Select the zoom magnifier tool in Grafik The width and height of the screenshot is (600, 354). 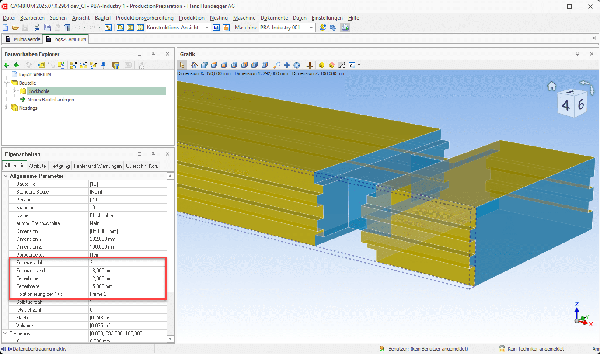point(277,65)
